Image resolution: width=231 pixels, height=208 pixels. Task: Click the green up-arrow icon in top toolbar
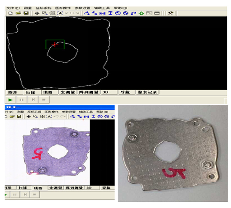tap(141, 13)
